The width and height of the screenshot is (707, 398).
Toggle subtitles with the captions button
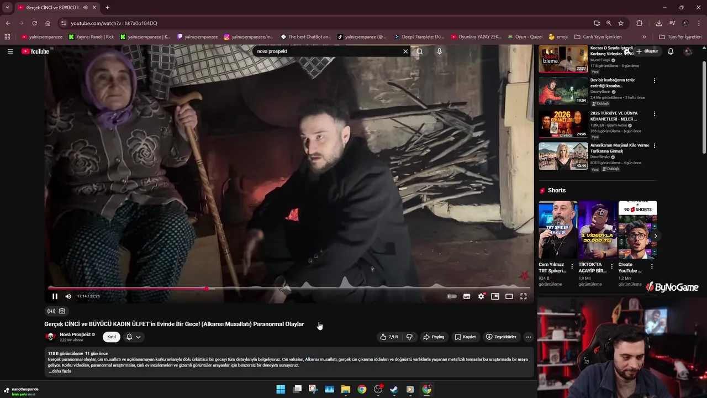467,296
